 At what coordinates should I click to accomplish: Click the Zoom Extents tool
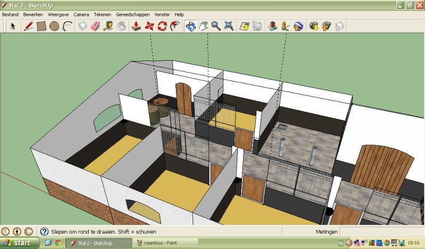229,26
